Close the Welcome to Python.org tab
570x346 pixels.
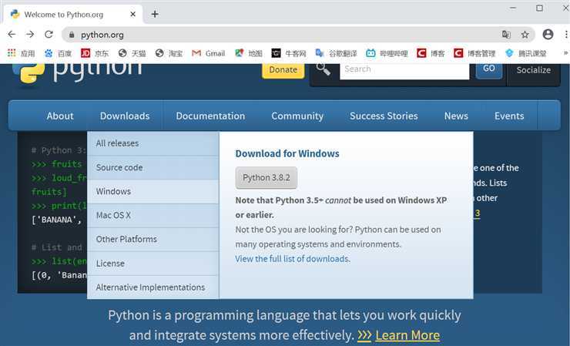click(x=132, y=14)
